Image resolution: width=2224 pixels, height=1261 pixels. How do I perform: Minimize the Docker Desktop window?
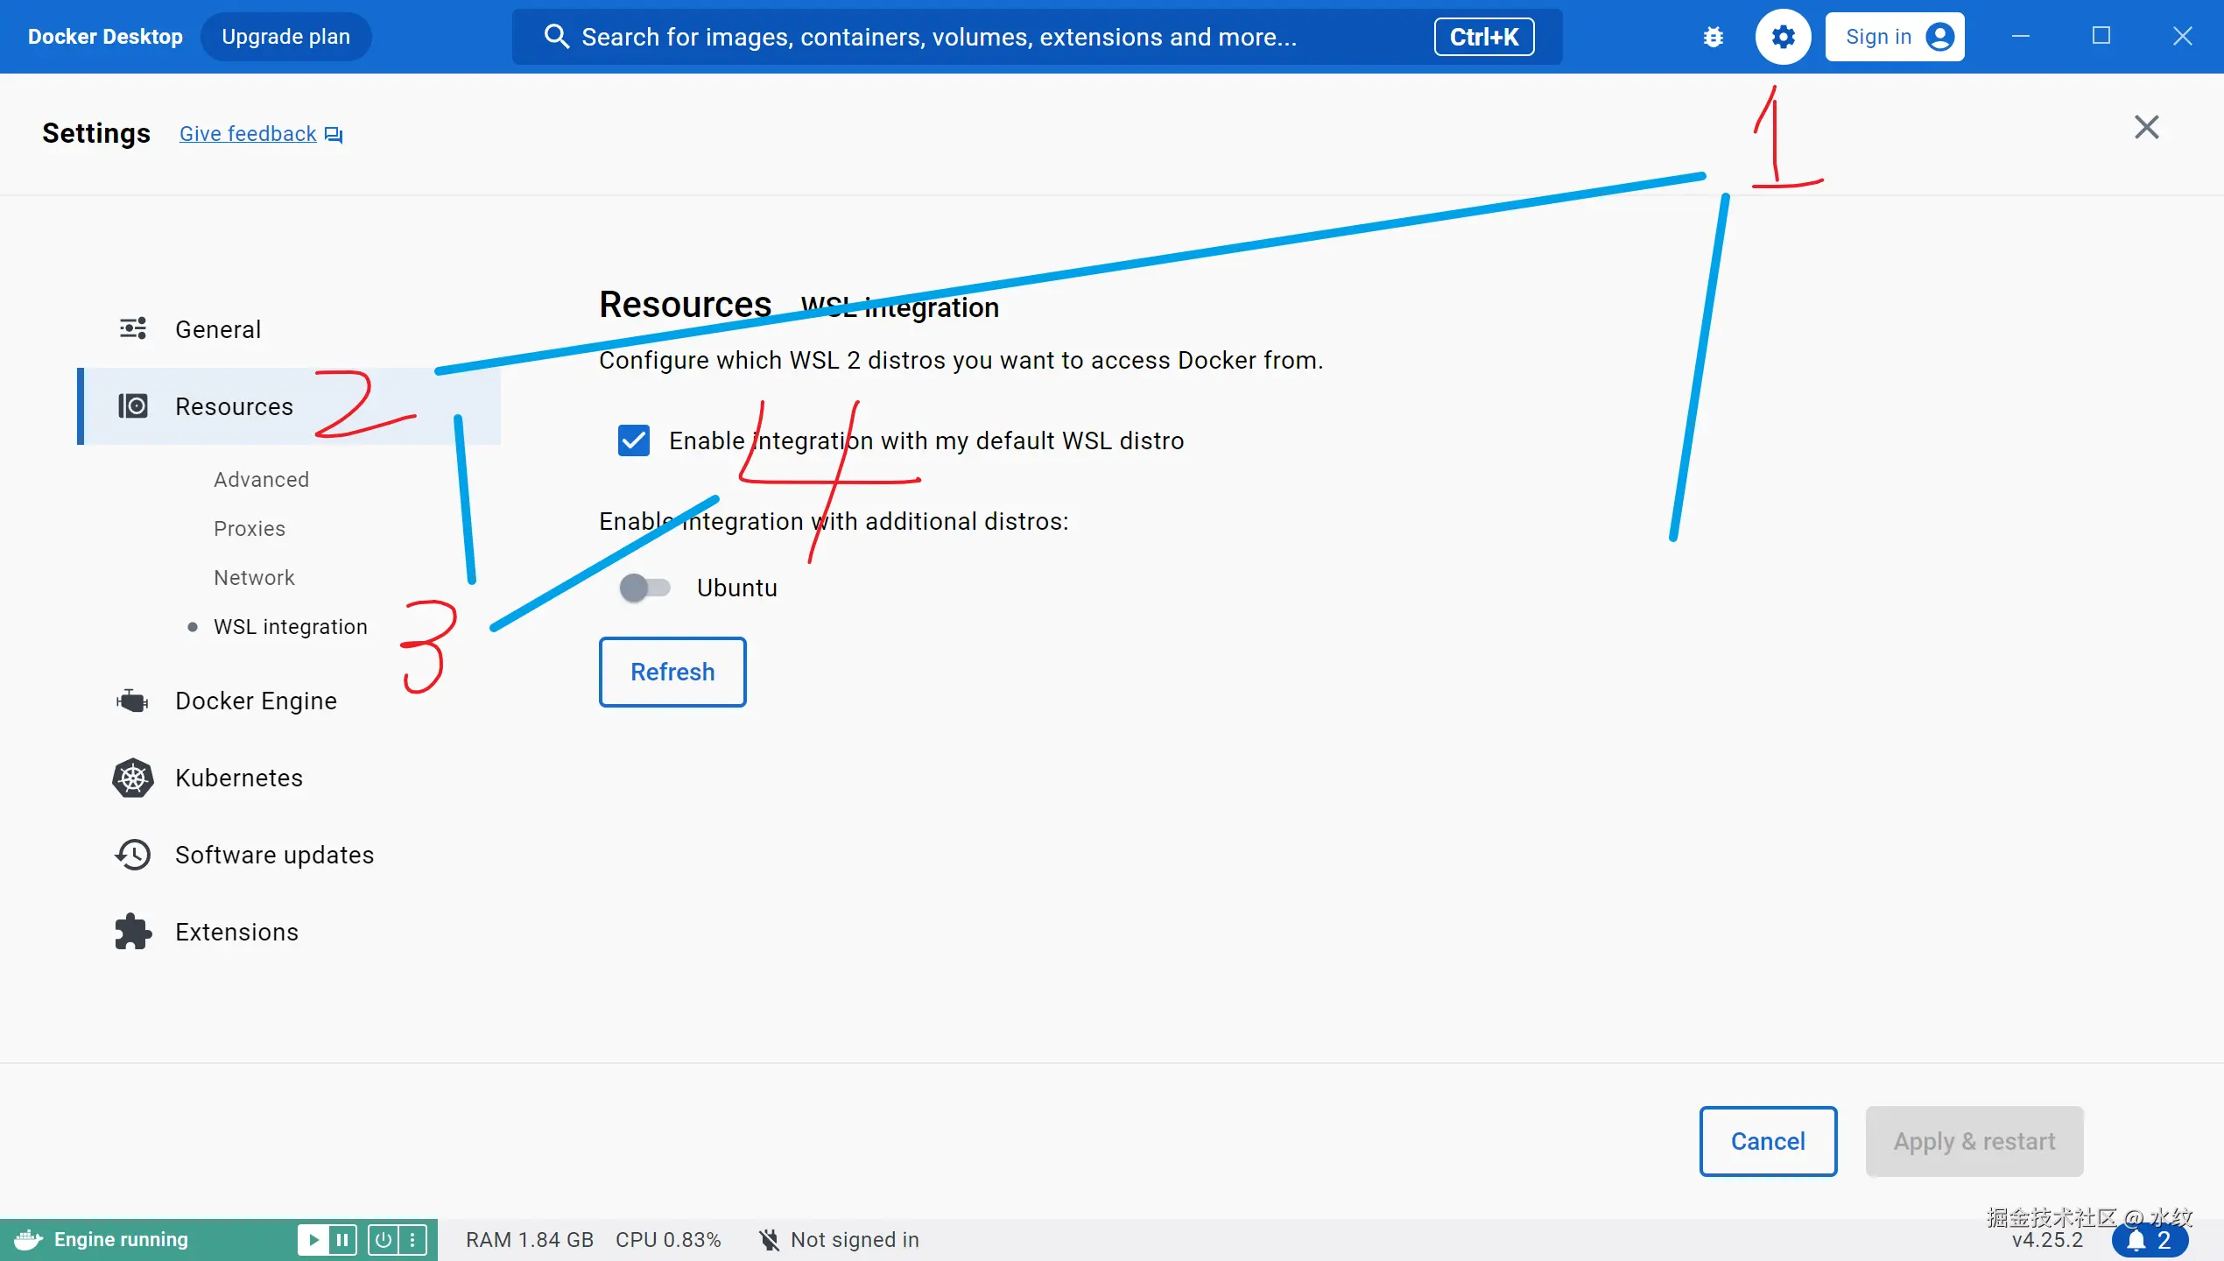2021,37
